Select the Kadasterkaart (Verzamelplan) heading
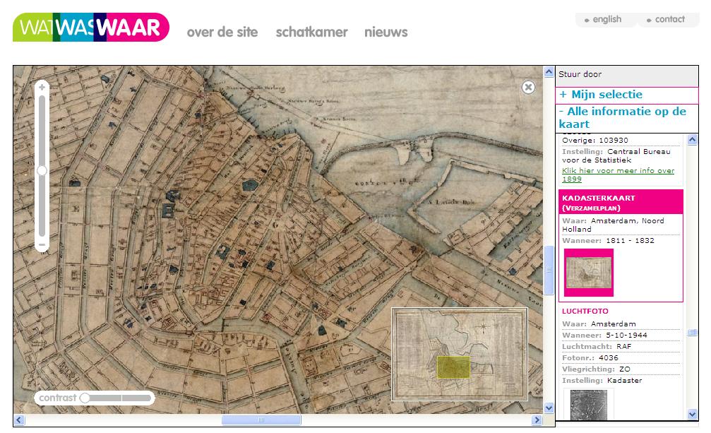The image size is (711, 433). click(621, 202)
